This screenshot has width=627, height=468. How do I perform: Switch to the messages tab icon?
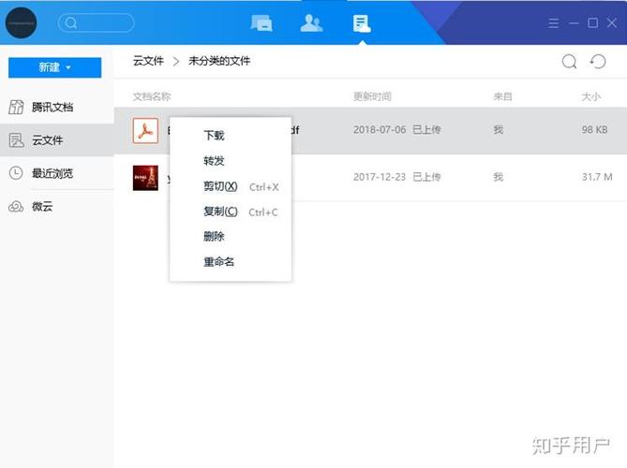tap(261, 23)
